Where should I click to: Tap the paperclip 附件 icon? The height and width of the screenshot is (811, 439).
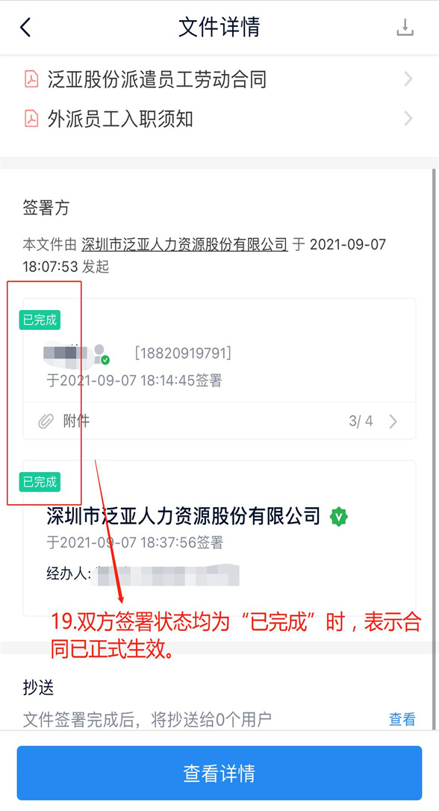46,421
